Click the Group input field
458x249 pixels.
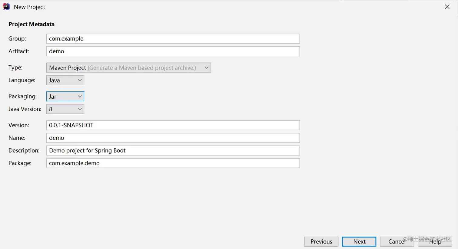point(173,39)
